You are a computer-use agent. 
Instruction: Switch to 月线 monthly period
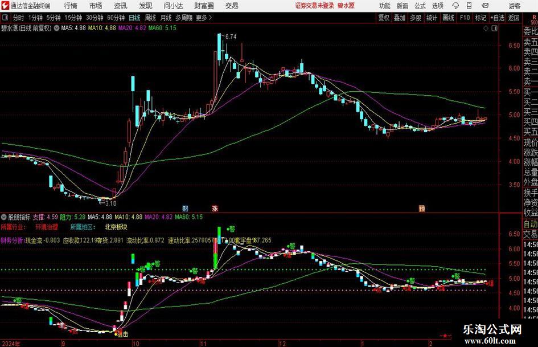coord(166,18)
